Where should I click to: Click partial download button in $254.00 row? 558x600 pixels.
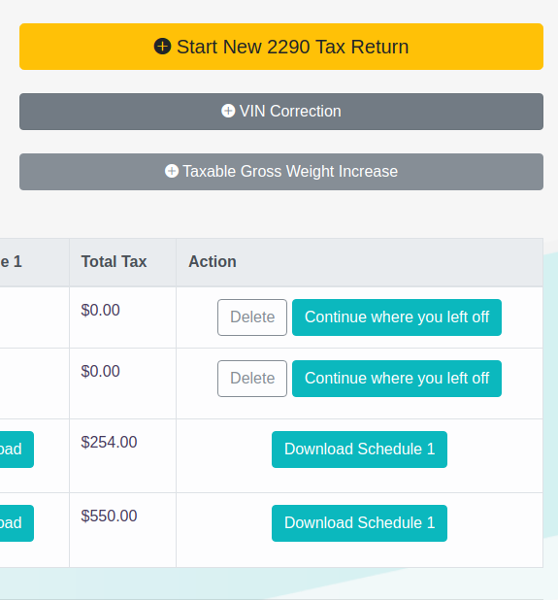(x=16, y=450)
